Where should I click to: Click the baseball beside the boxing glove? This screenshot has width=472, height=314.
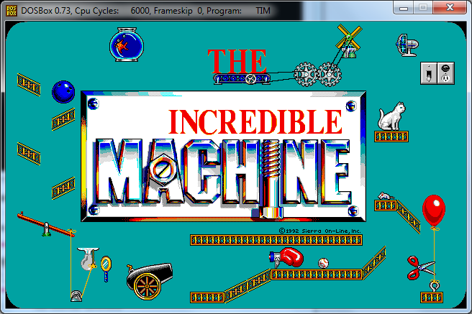(x=323, y=263)
